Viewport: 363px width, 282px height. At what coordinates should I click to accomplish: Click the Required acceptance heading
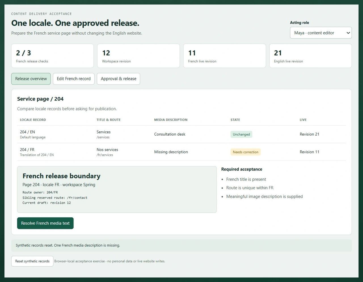pyautogui.click(x=242, y=169)
